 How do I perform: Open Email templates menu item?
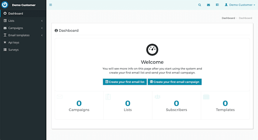tap(23, 35)
